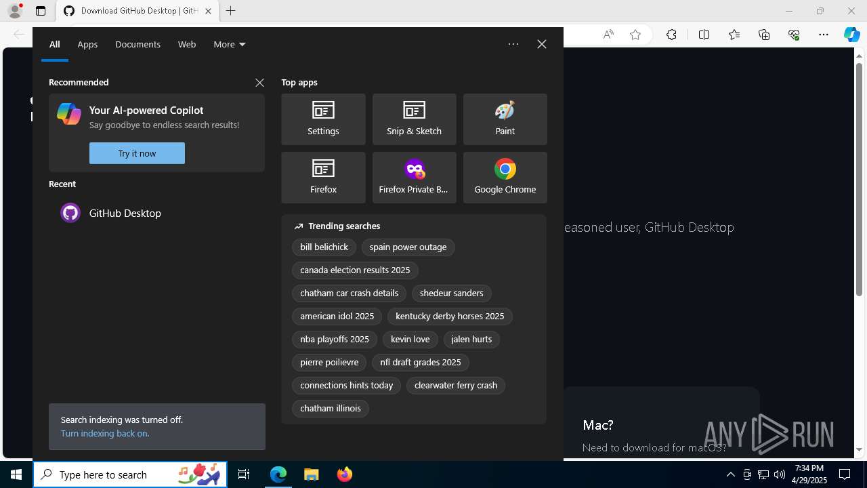Image resolution: width=867 pixels, height=488 pixels.
Task: Click the Edge page vertical scrollbar
Action: 859,180
